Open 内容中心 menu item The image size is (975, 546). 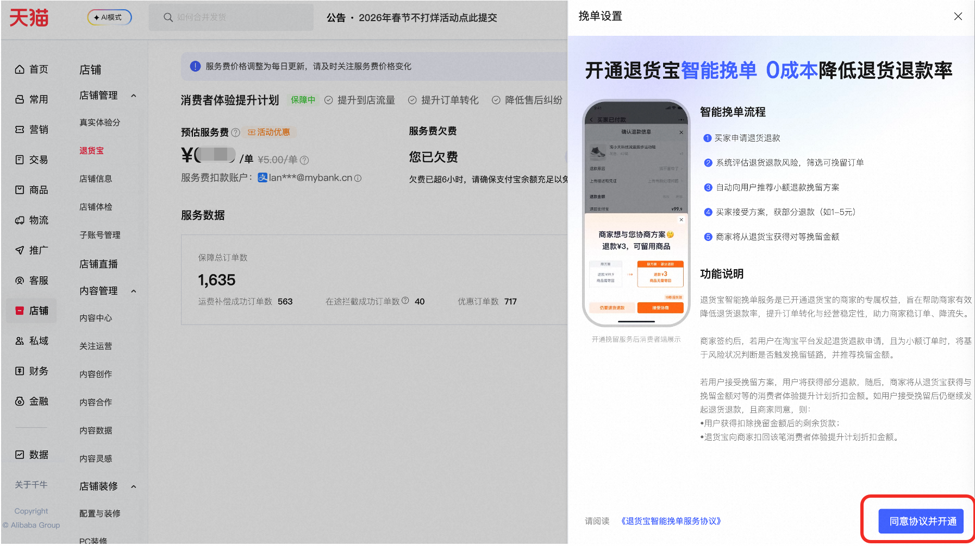click(x=96, y=318)
